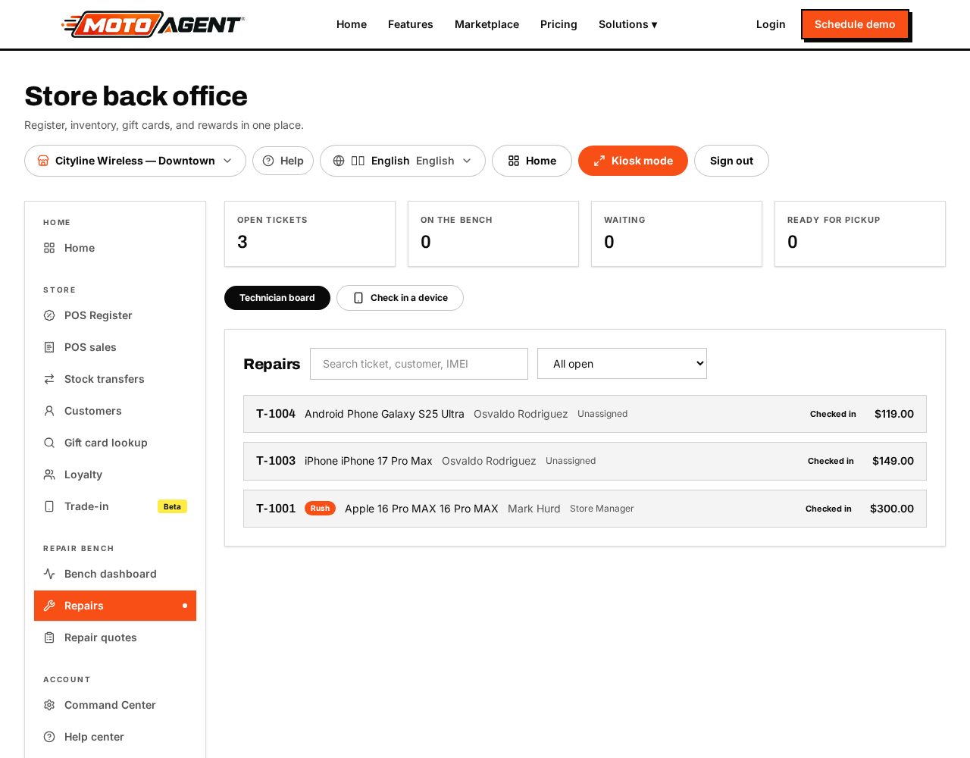Viewport: 970px width, 758px height.
Task: Click the $149.00 price on T-1003
Action: coord(893,461)
